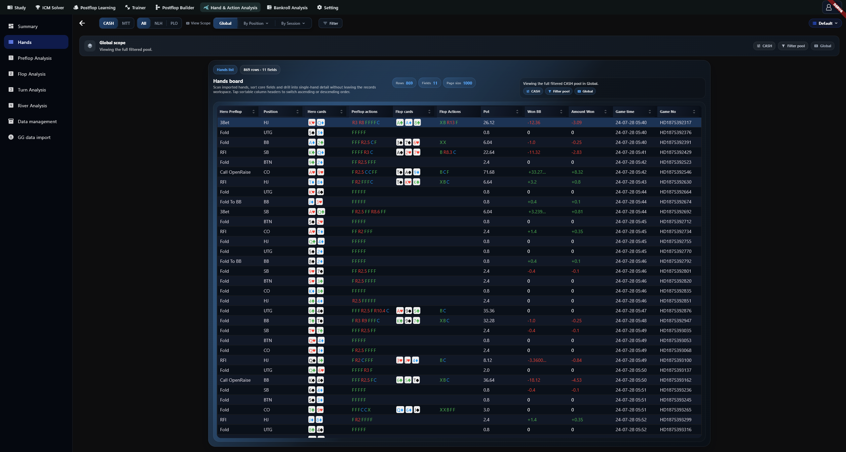
Task: Click pot value 71.68
Action: [x=489, y=172]
